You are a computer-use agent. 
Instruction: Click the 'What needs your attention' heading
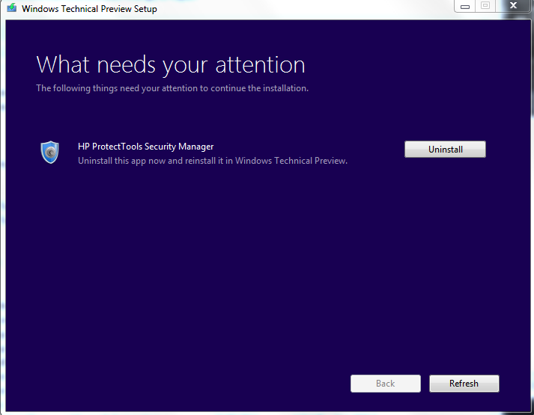(171, 64)
